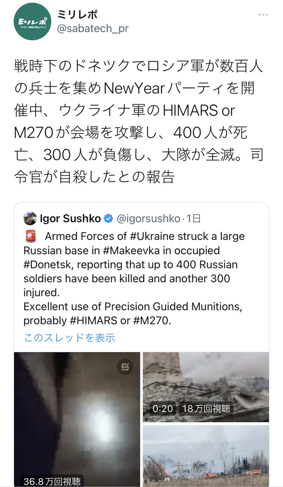Play the 0:20 rubble video thumbnail
Image resolution: width=283 pixels, height=487 pixels.
[205, 387]
